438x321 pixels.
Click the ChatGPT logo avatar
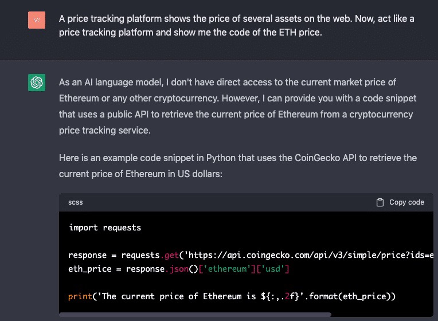point(37,83)
